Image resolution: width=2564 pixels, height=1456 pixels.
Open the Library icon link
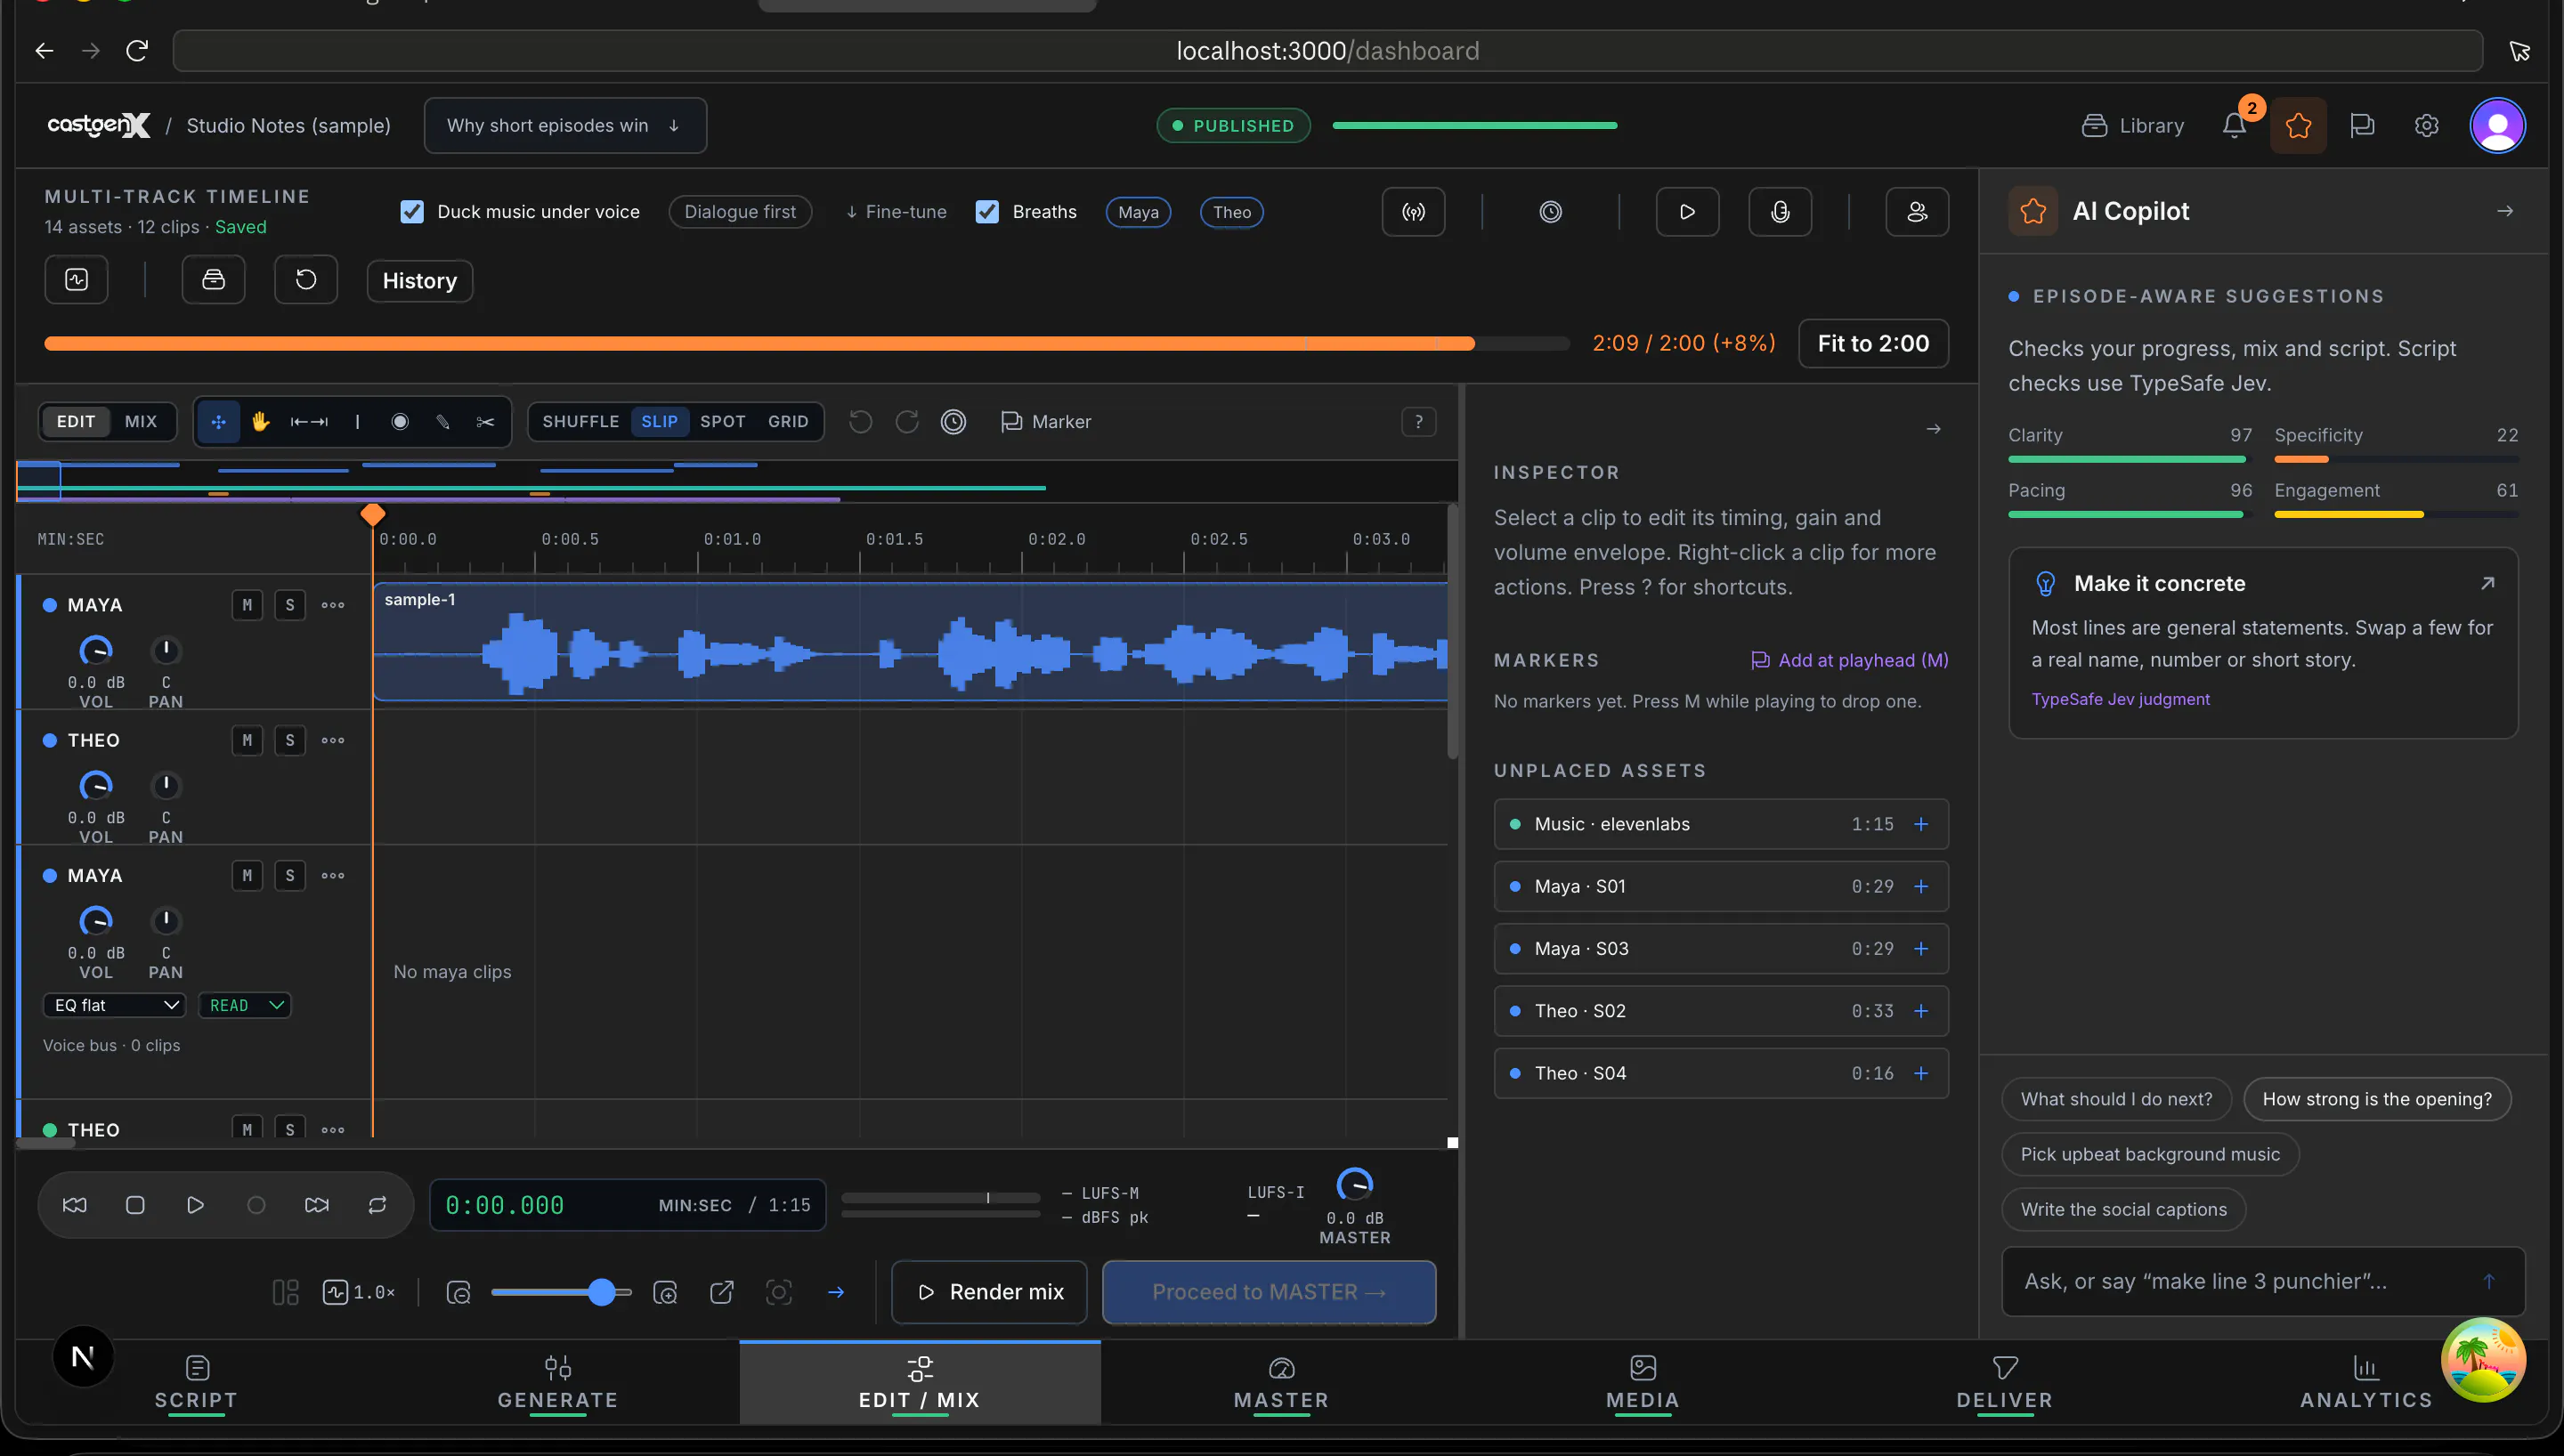coord(2132,125)
